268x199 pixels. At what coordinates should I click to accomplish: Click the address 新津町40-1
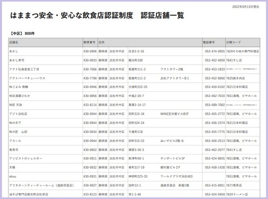pyautogui.click(x=136, y=158)
